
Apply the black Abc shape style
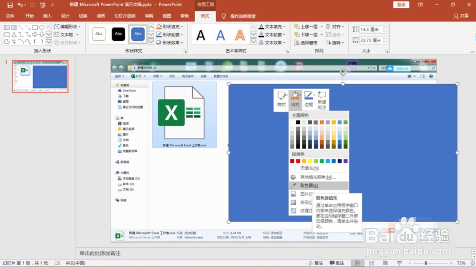coord(118,34)
